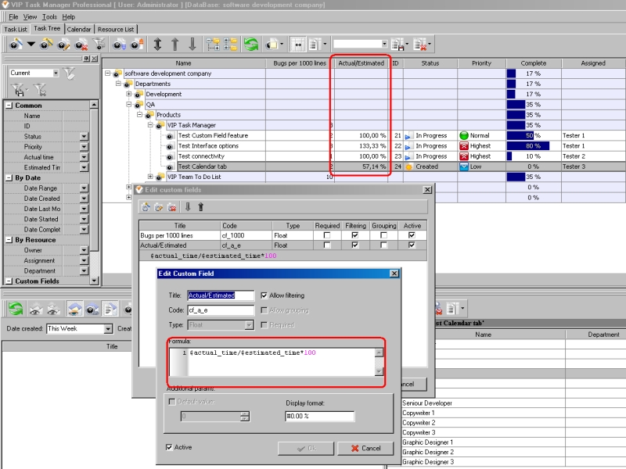Click move field down arrow in custom fields dialog
This screenshot has height=469, width=626.
pos(188,206)
